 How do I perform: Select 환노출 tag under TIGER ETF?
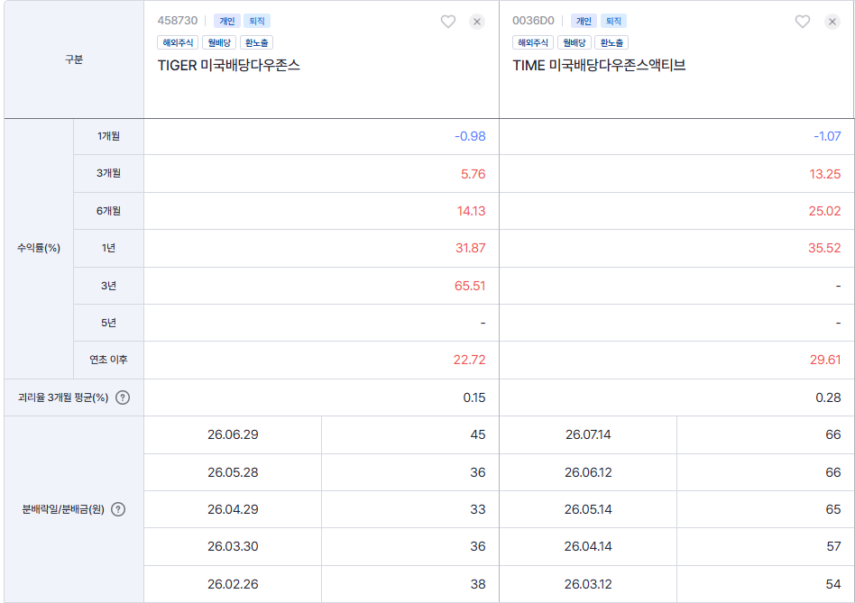pos(256,42)
